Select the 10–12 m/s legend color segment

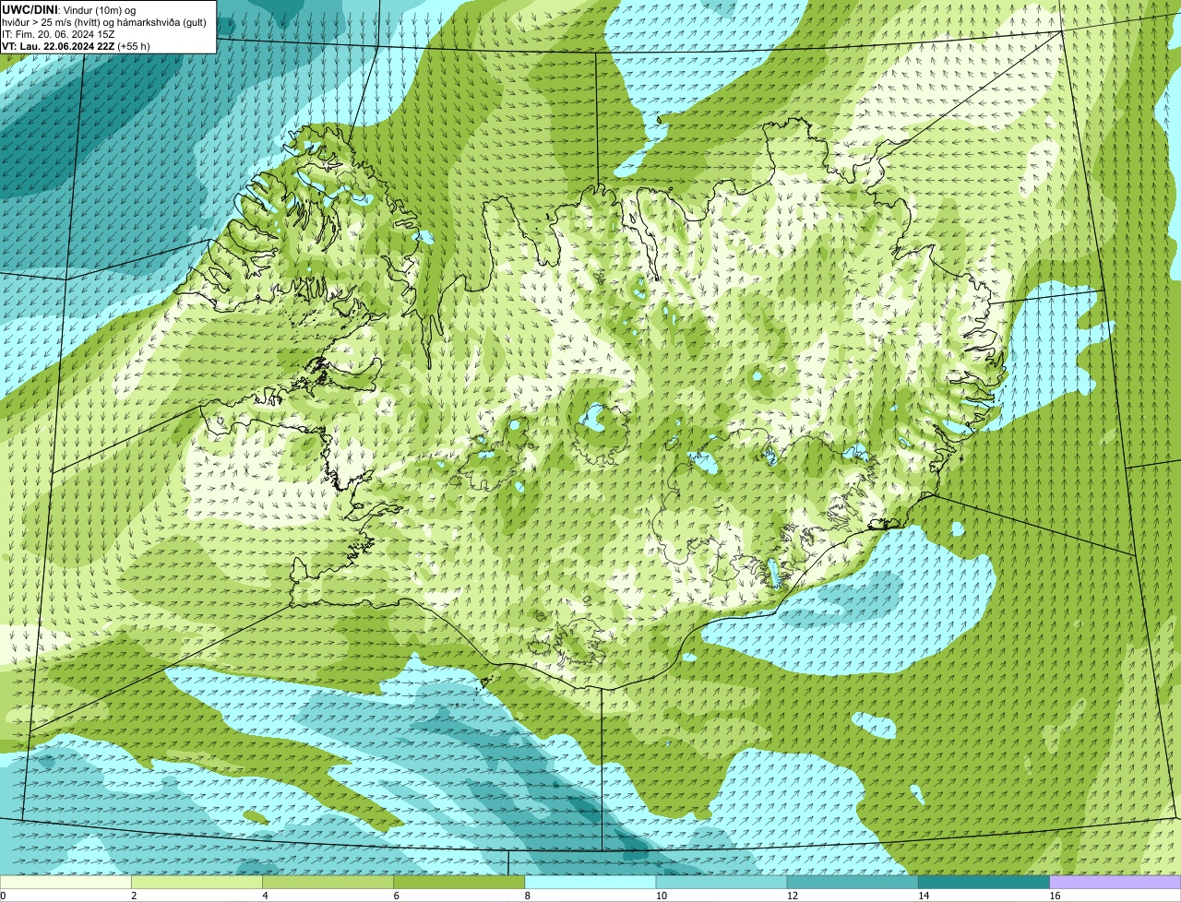coord(722,883)
